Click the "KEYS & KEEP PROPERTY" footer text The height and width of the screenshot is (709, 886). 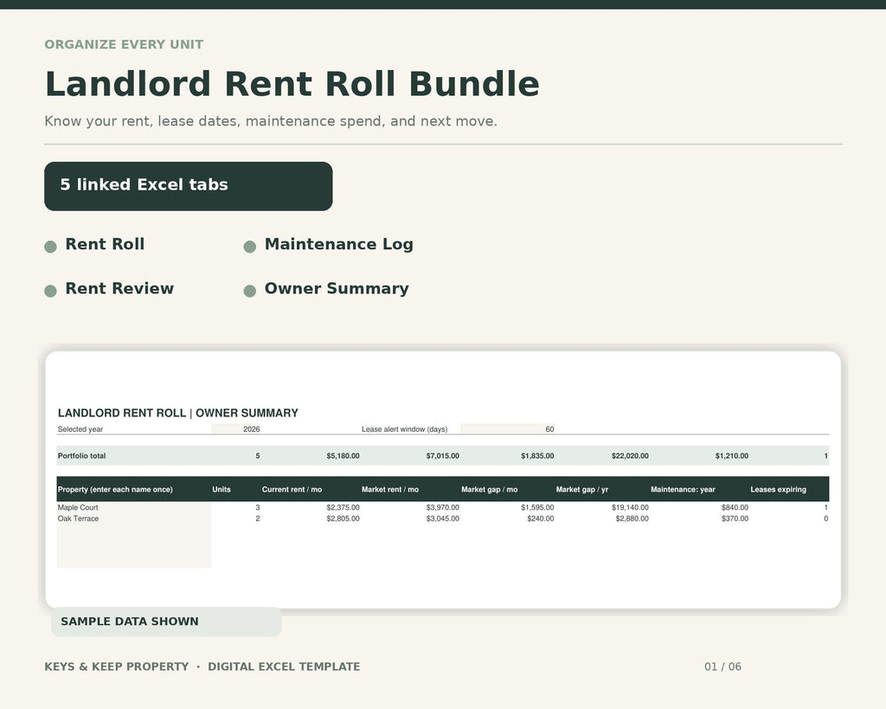117,667
